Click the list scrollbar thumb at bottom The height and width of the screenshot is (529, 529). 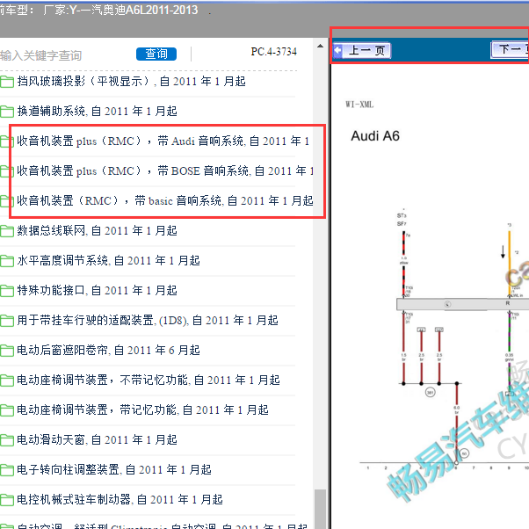pyautogui.click(x=320, y=509)
